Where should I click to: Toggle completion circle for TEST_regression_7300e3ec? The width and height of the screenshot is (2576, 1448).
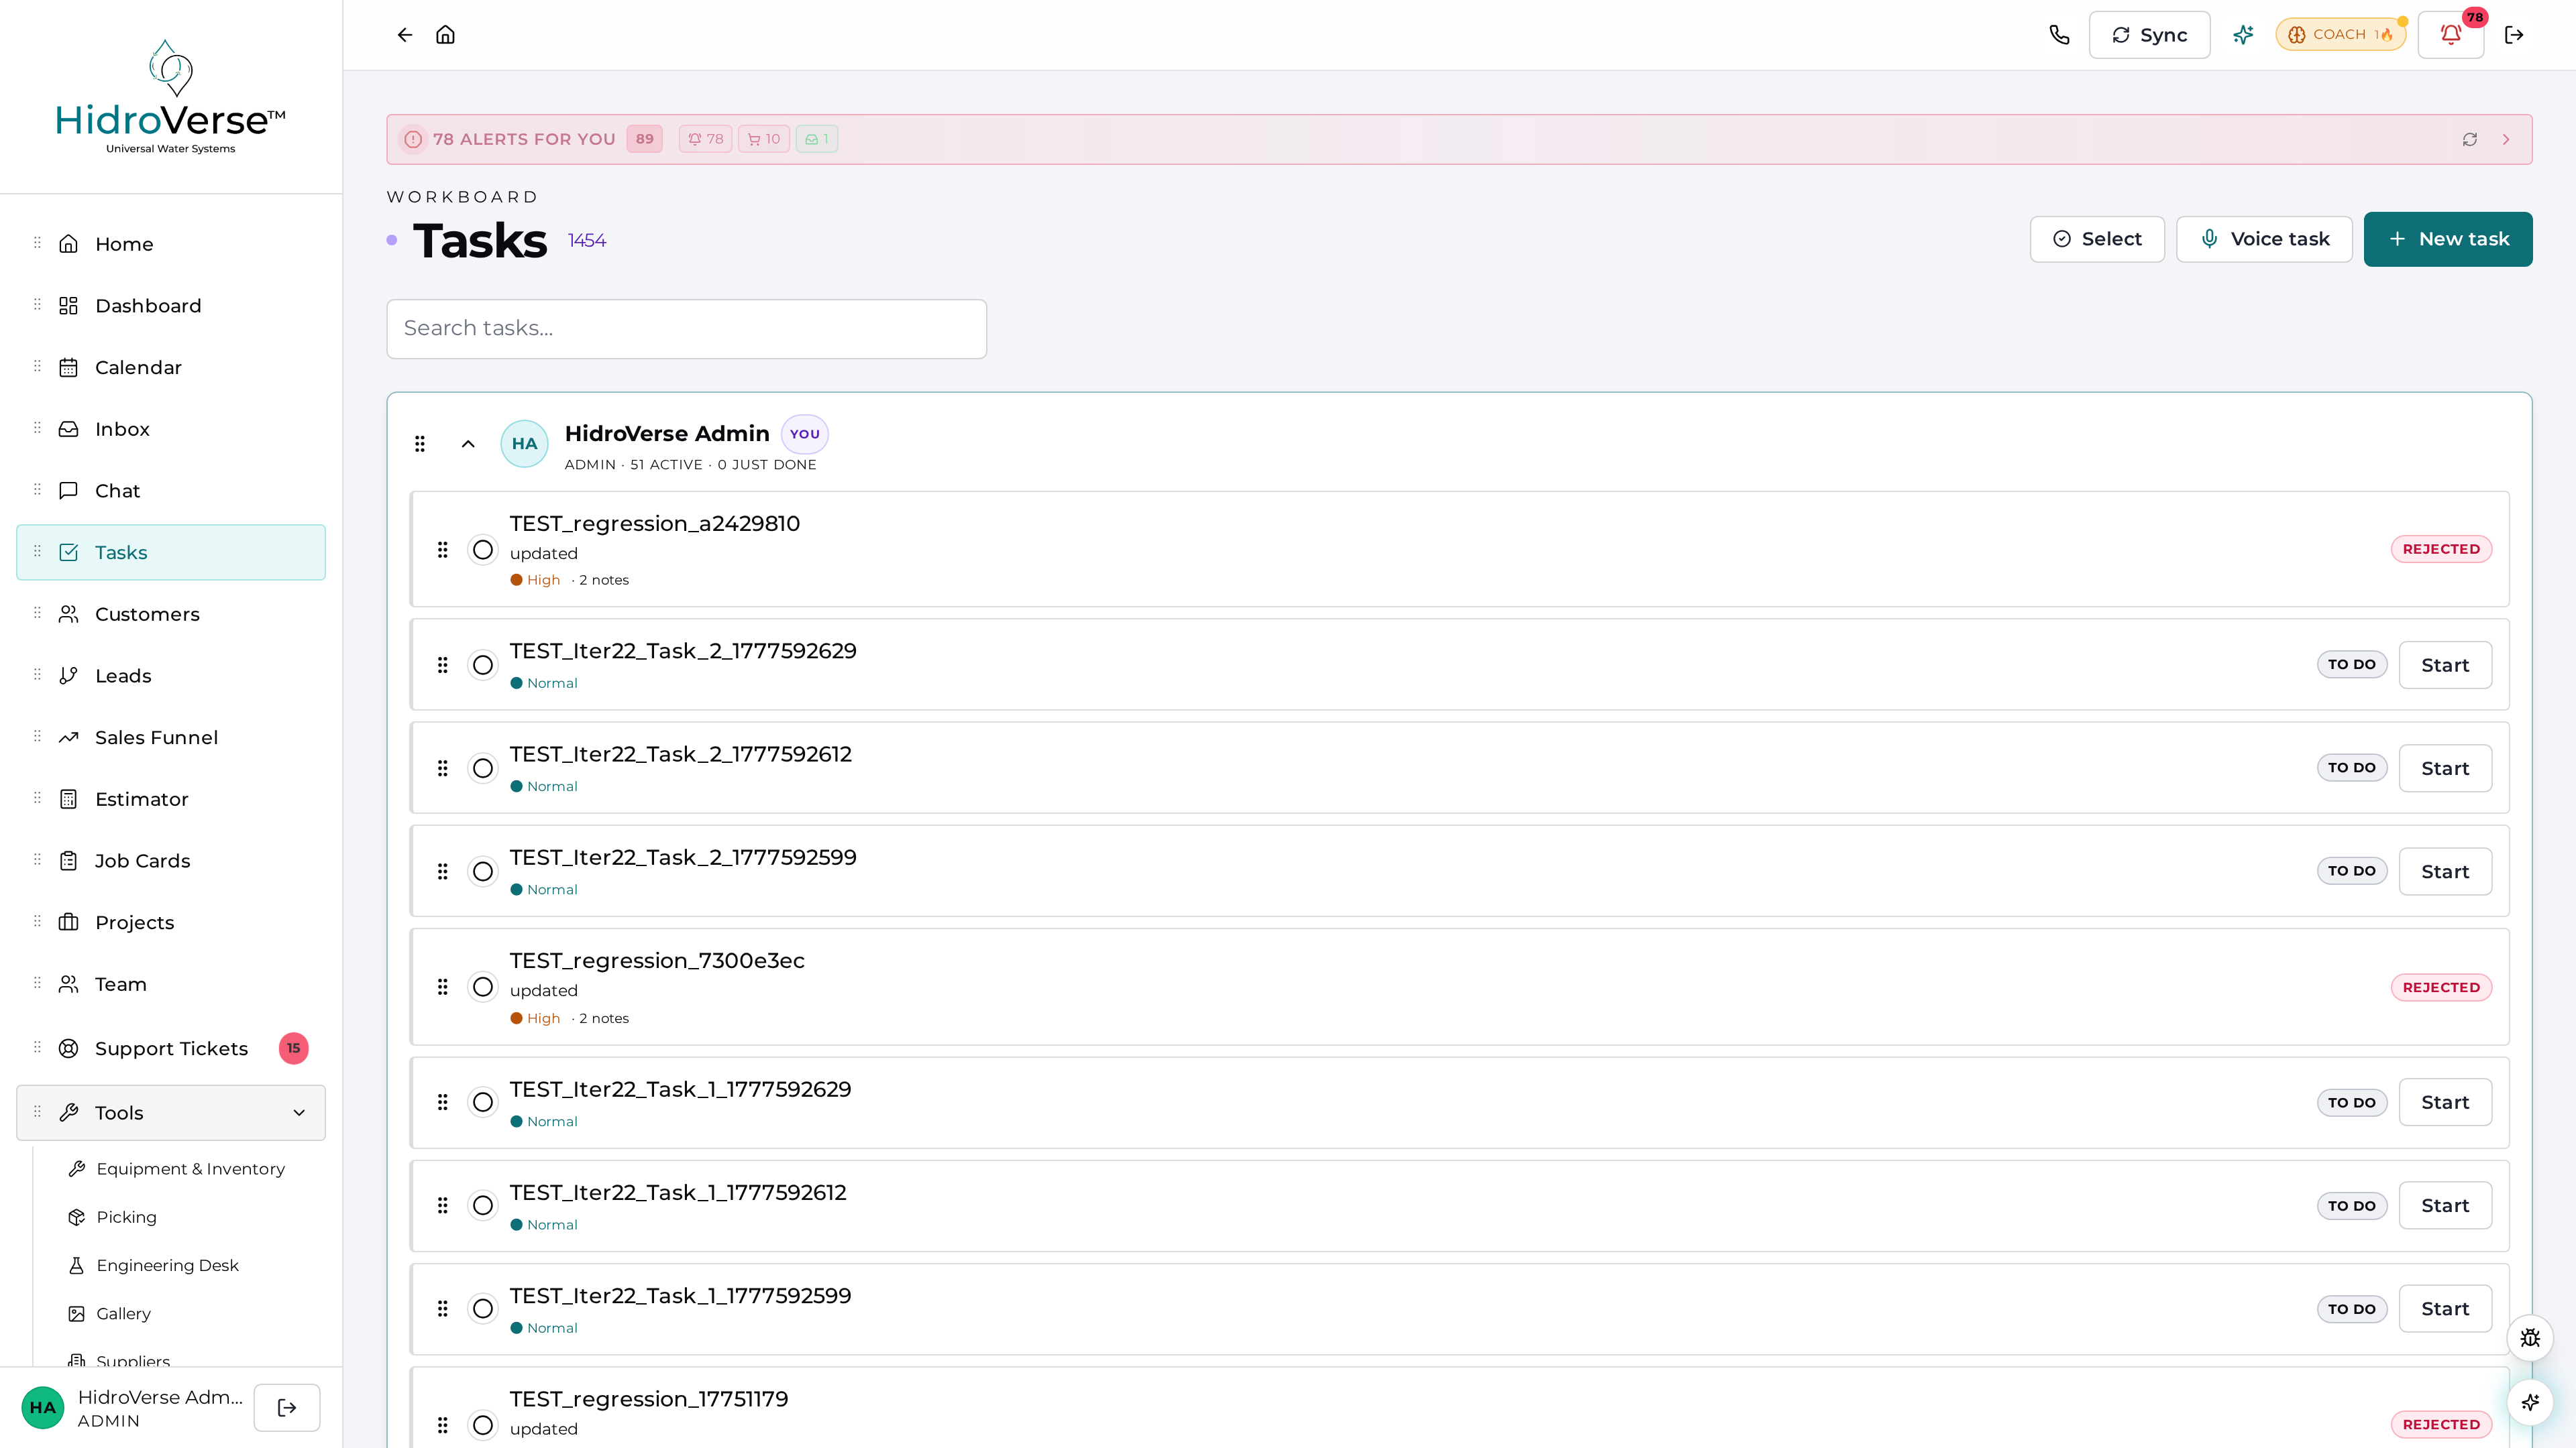pos(483,987)
